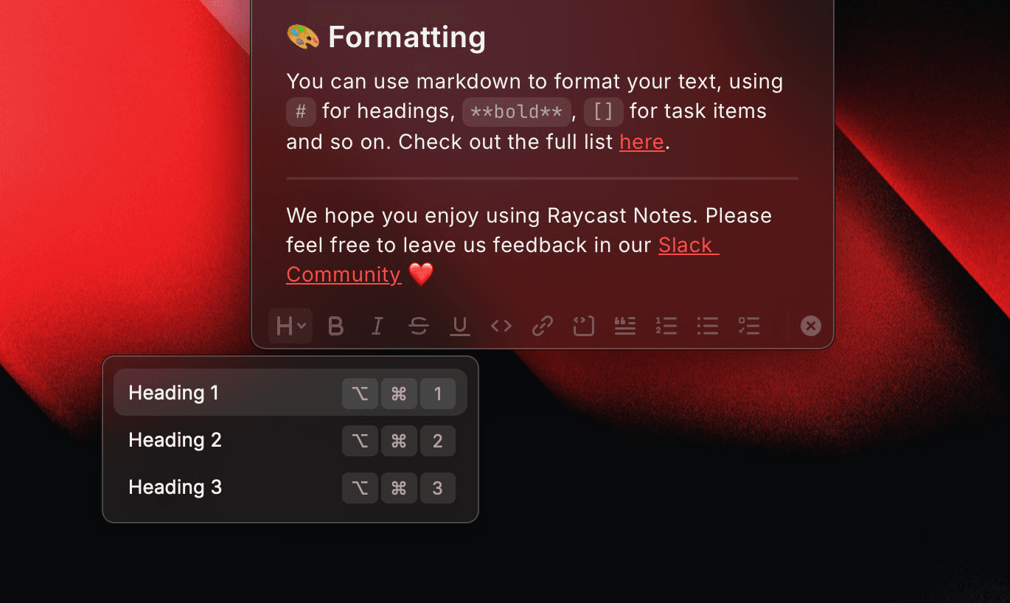
Task: Dismiss the formatting toolbar with the X icon
Action: tap(810, 325)
